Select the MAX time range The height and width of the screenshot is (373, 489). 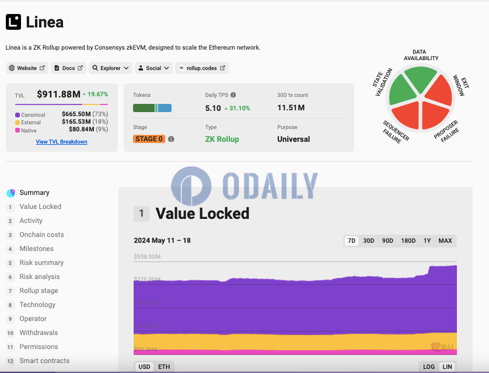(x=445, y=240)
